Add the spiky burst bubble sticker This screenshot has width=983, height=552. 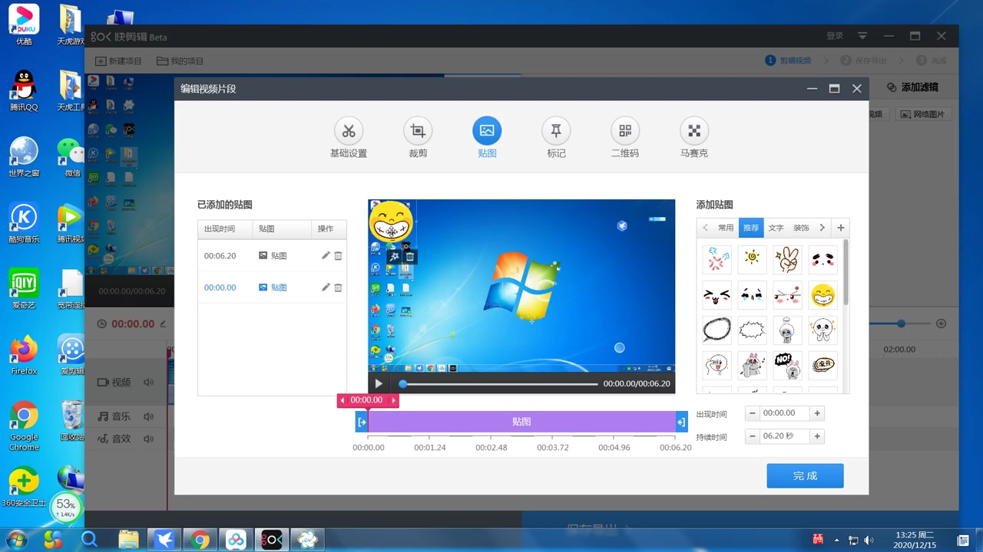752,330
